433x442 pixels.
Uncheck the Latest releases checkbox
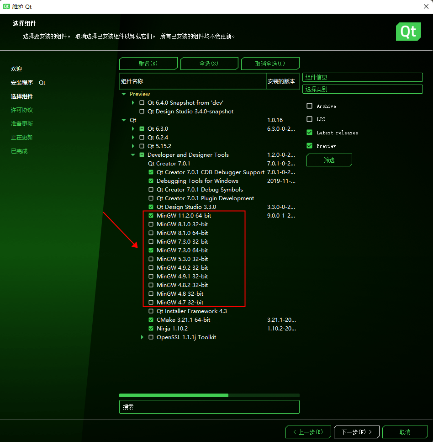click(309, 133)
